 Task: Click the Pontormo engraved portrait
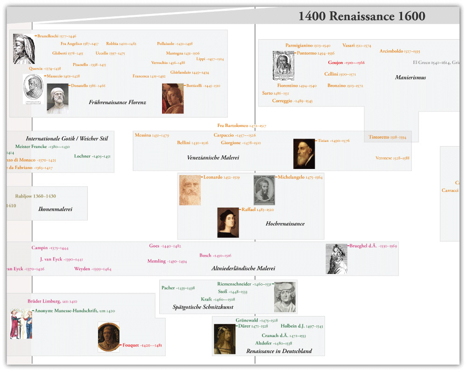click(284, 65)
